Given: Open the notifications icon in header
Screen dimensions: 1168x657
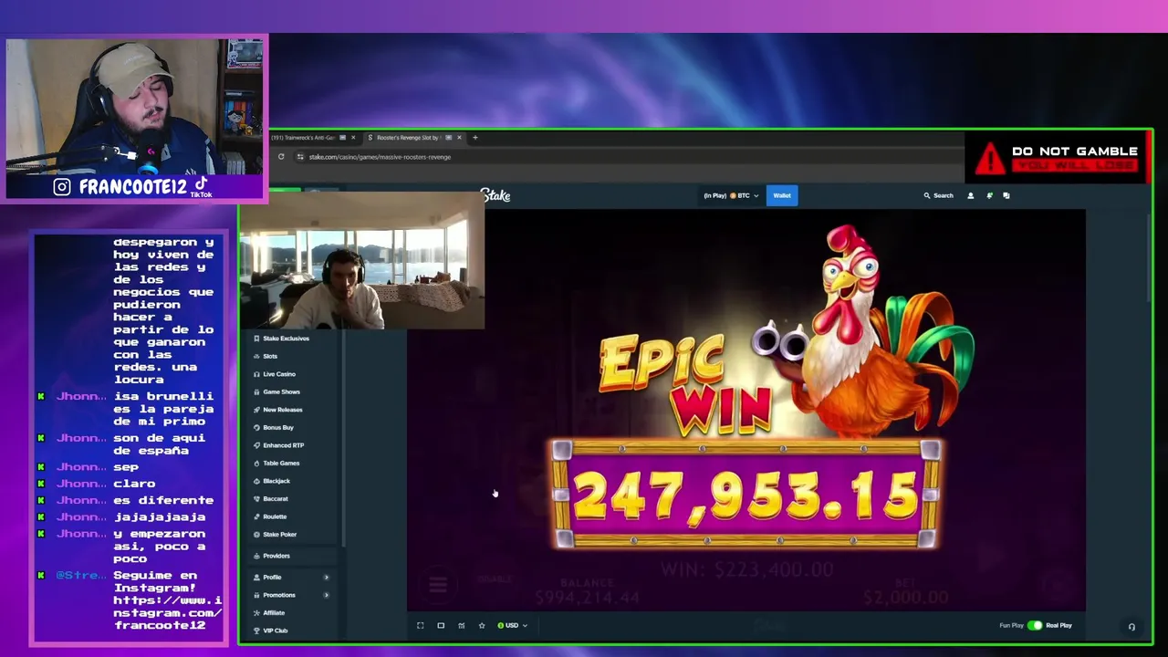Looking at the screenshot, I should tap(989, 195).
